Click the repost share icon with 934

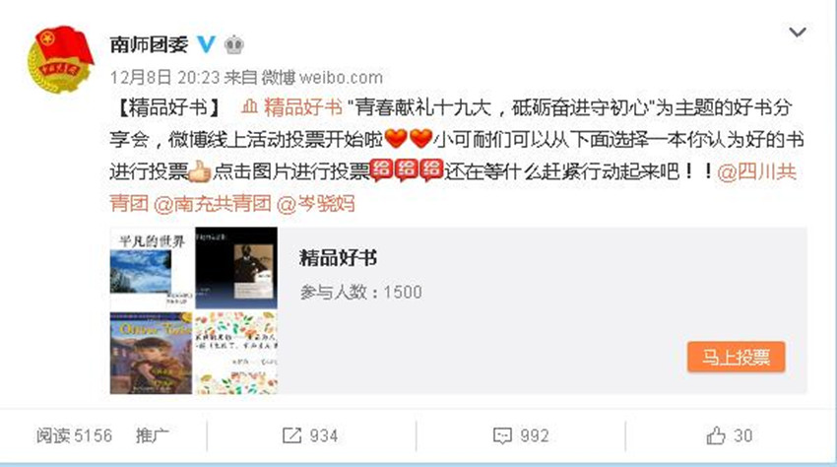tap(292, 436)
